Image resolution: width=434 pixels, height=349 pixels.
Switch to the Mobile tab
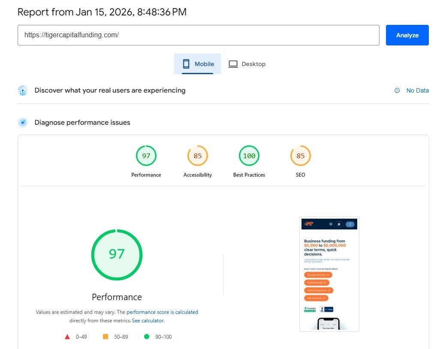pyautogui.click(x=198, y=64)
